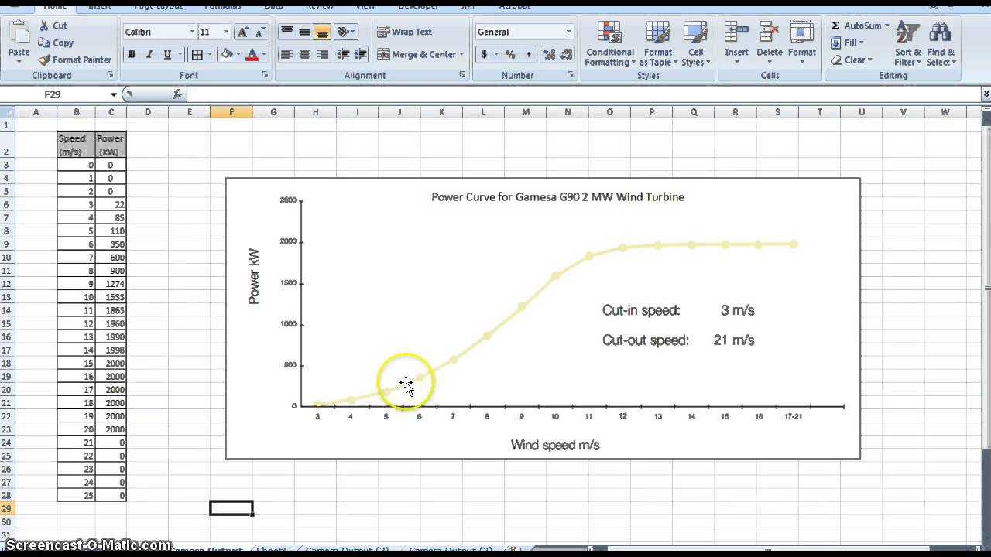
Task: Open the Calibri font name dropdown
Action: (x=192, y=32)
